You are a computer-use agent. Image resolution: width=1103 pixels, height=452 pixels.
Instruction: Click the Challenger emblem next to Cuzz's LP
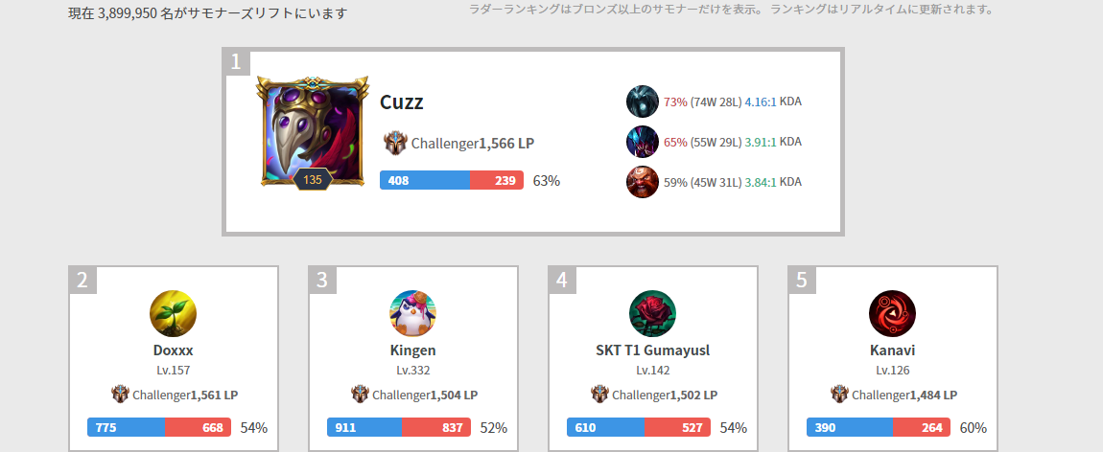click(x=395, y=144)
